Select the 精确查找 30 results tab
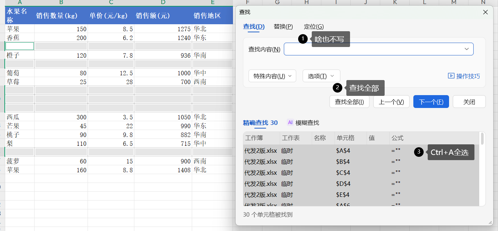The image size is (498, 231). coord(260,123)
